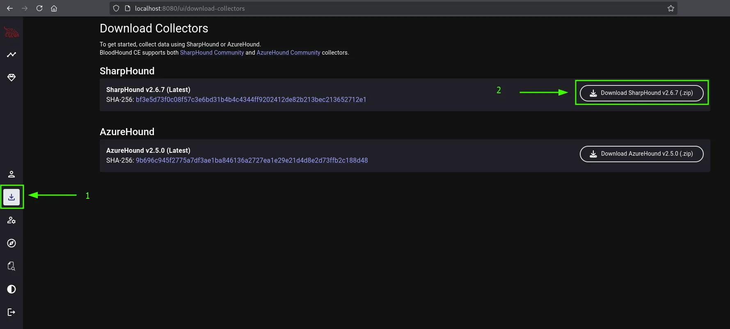Click the page info icon in the address bar
The height and width of the screenshot is (329, 730).
127,8
